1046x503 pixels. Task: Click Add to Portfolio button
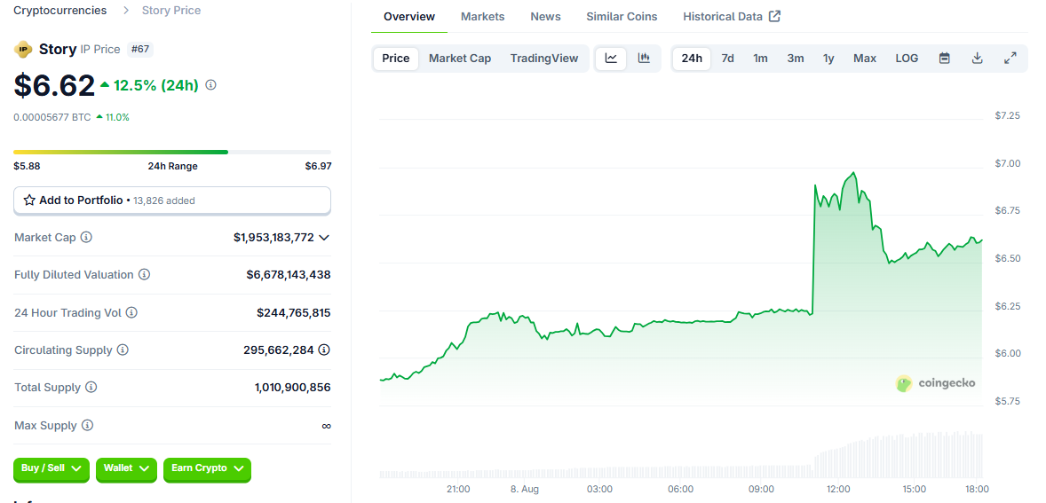(172, 200)
